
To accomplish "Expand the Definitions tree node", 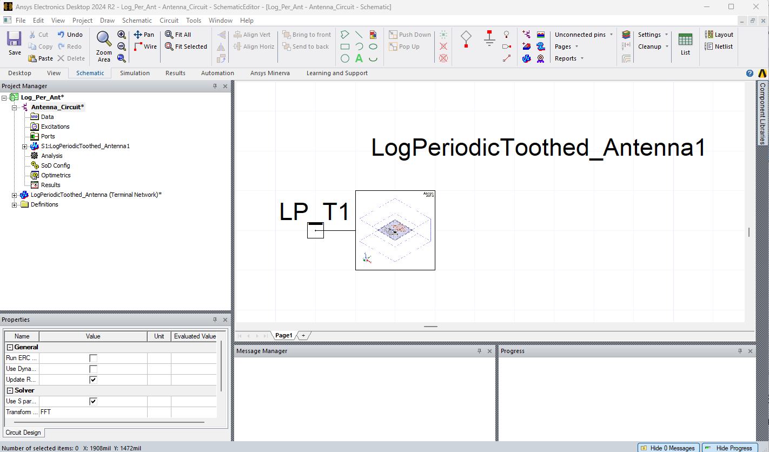I will (14, 204).
